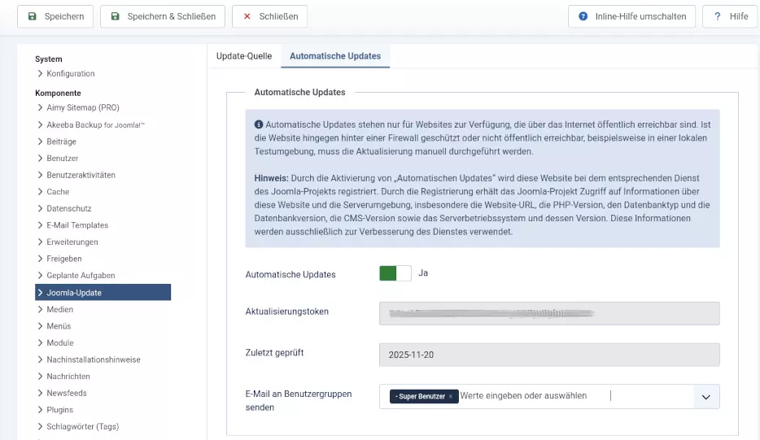Viewport: 760px width, 440px height.
Task: Click the E-Mail an Benutzergruppen senden label
Action: click(x=299, y=401)
